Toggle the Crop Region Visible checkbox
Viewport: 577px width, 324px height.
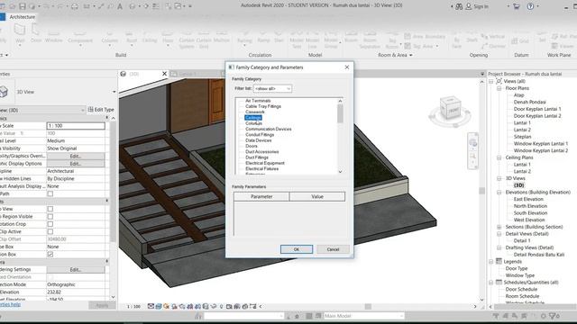pyautogui.click(x=50, y=216)
